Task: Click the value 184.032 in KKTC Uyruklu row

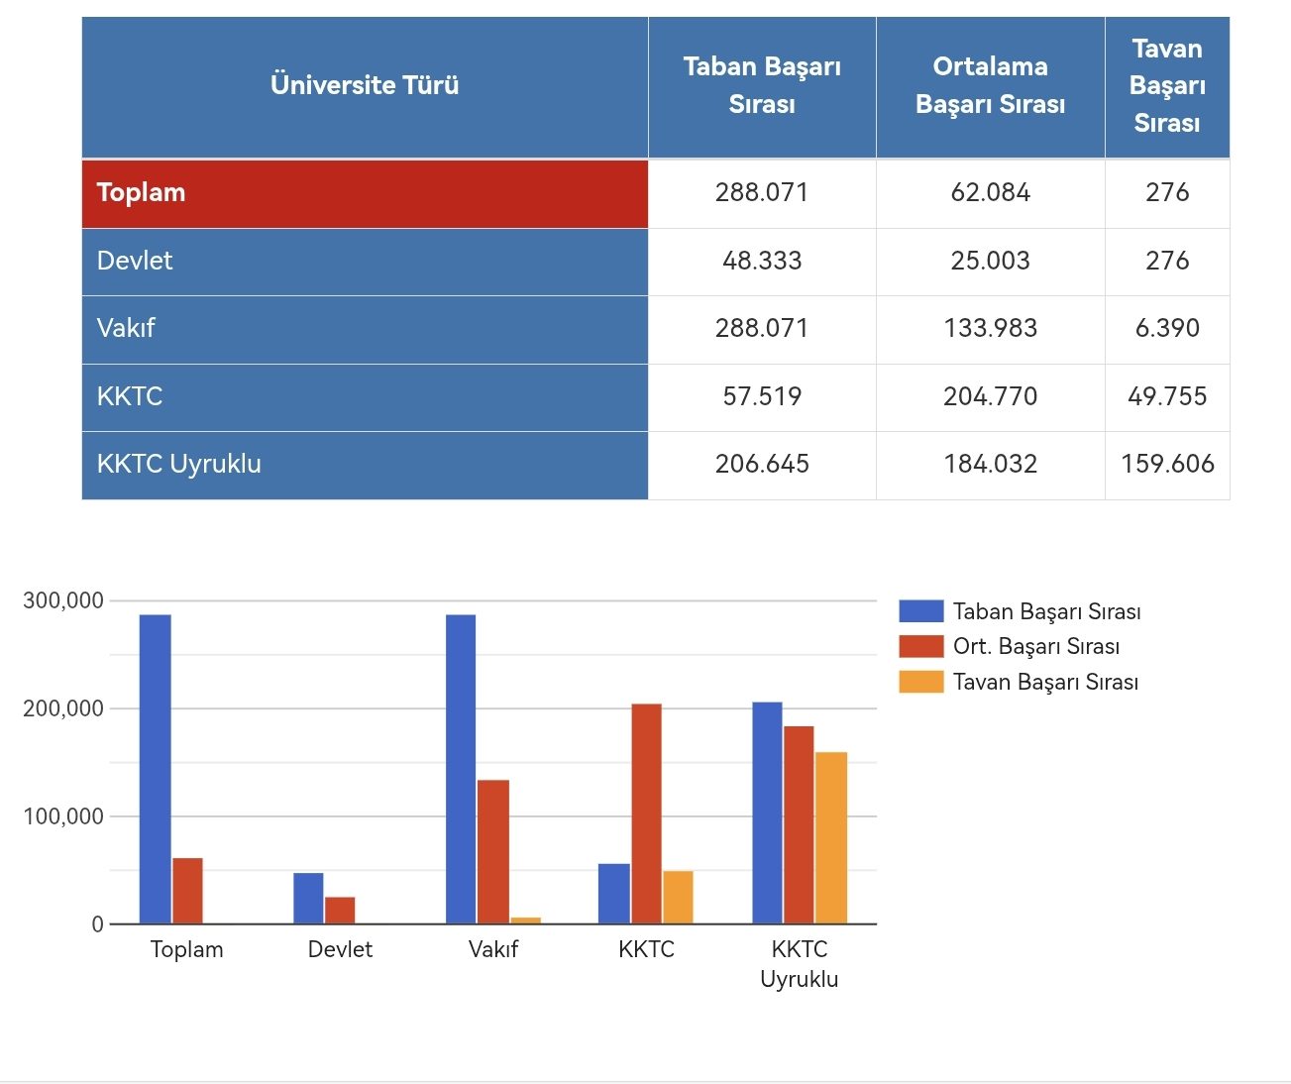Action: click(991, 464)
